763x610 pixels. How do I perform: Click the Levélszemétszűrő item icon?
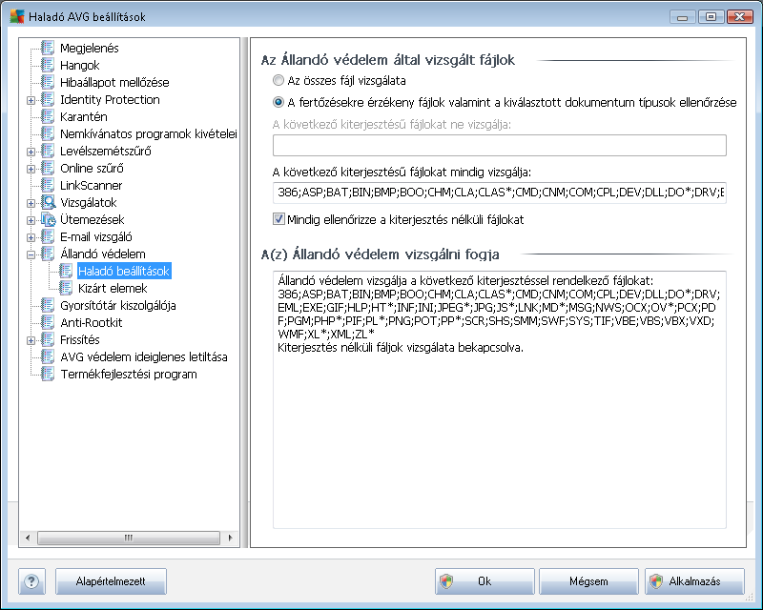[x=47, y=151]
